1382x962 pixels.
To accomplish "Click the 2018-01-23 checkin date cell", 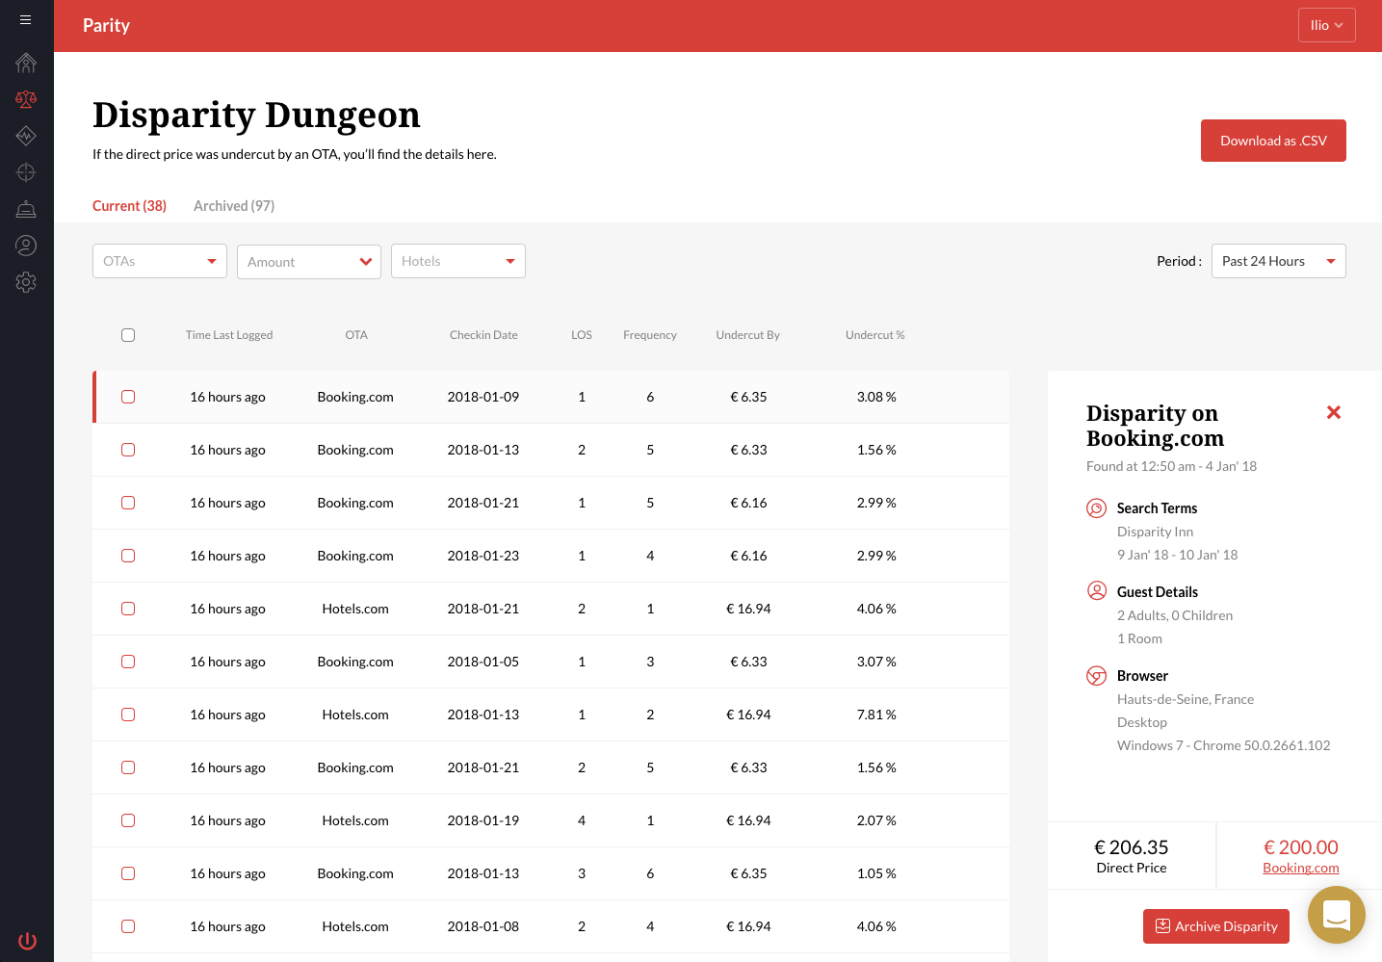I will pos(483,556).
